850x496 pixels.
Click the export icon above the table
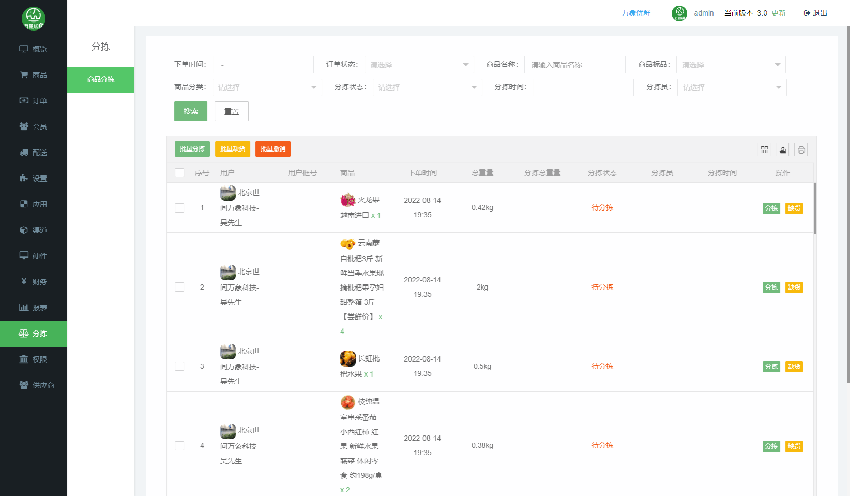[x=783, y=149]
